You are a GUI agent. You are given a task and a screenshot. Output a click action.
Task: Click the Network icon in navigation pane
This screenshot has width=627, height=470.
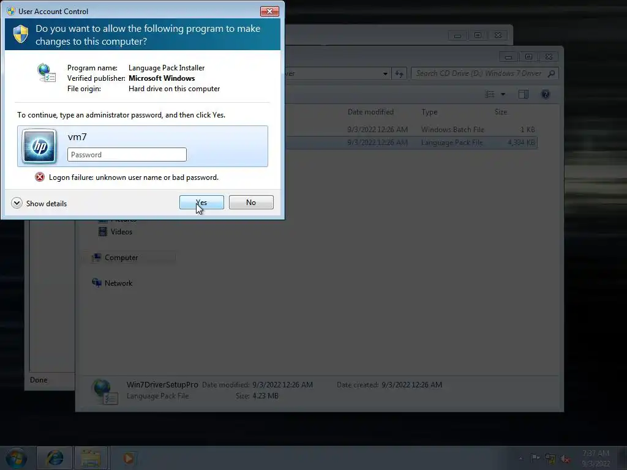pyautogui.click(x=97, y=283)
